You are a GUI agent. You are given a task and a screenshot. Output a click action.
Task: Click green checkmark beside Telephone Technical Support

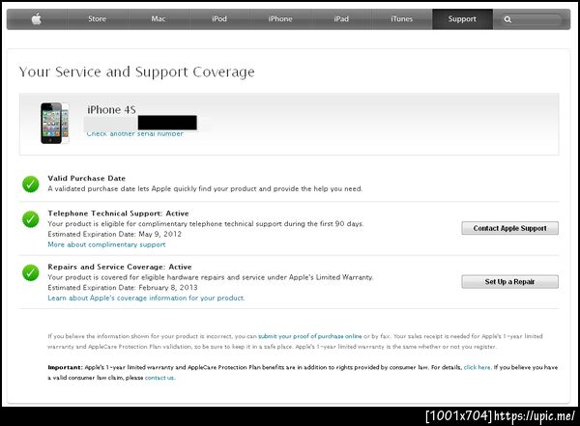31,219
